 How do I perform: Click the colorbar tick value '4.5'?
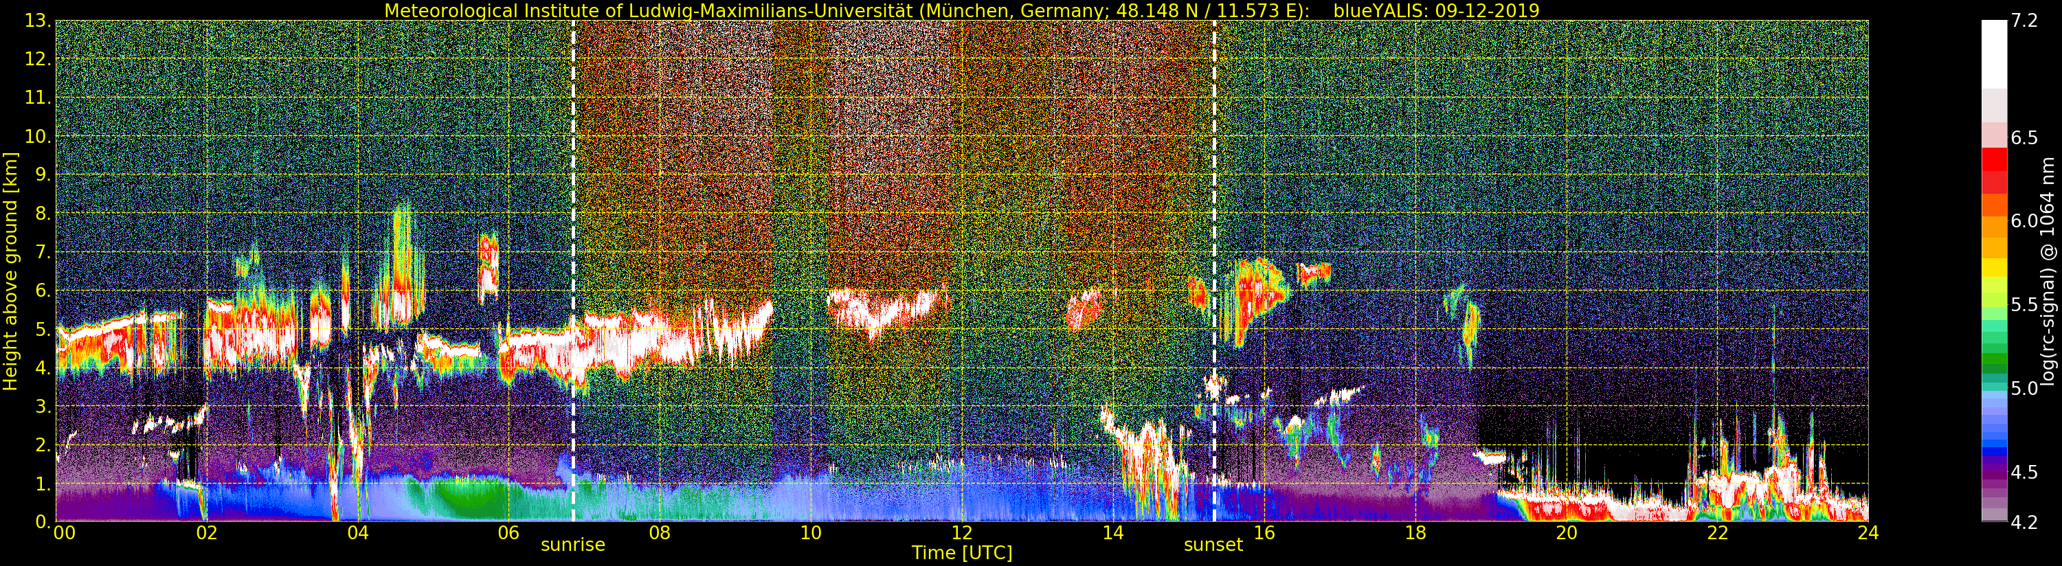[x=2024, y=473]
